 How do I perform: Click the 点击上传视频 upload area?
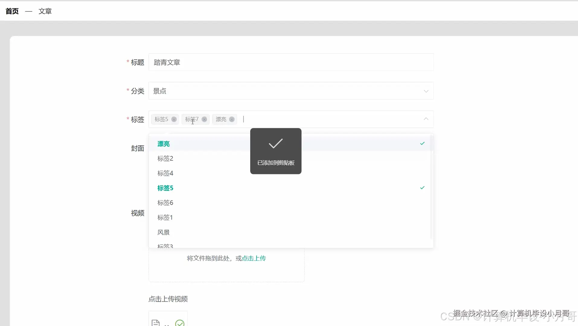(168, 299)
